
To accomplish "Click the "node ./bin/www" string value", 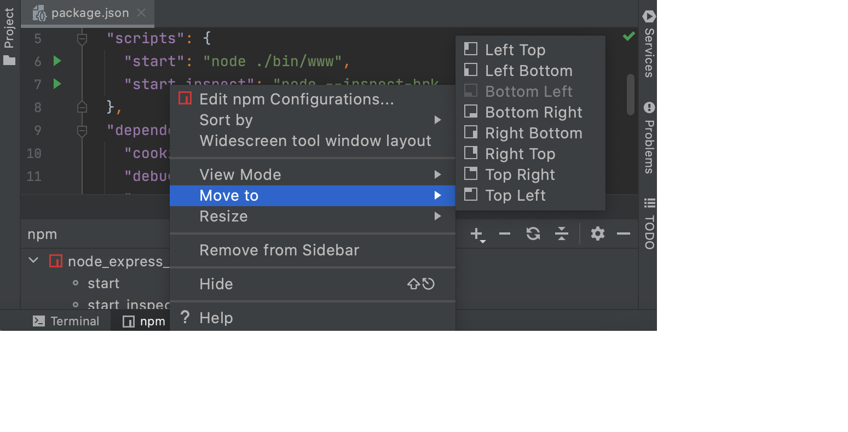I will point(273,61).
